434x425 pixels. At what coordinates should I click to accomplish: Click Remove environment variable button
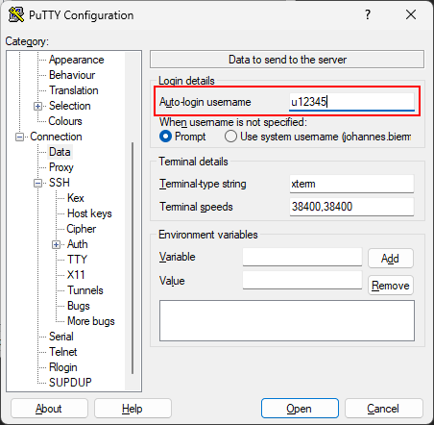(391, 286)
